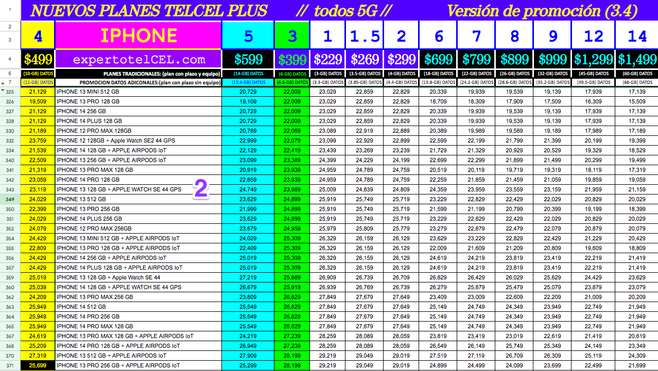Select the '(15.4-GB) DATOS' cyan label

pyautogui.click(x=248, y=82)
